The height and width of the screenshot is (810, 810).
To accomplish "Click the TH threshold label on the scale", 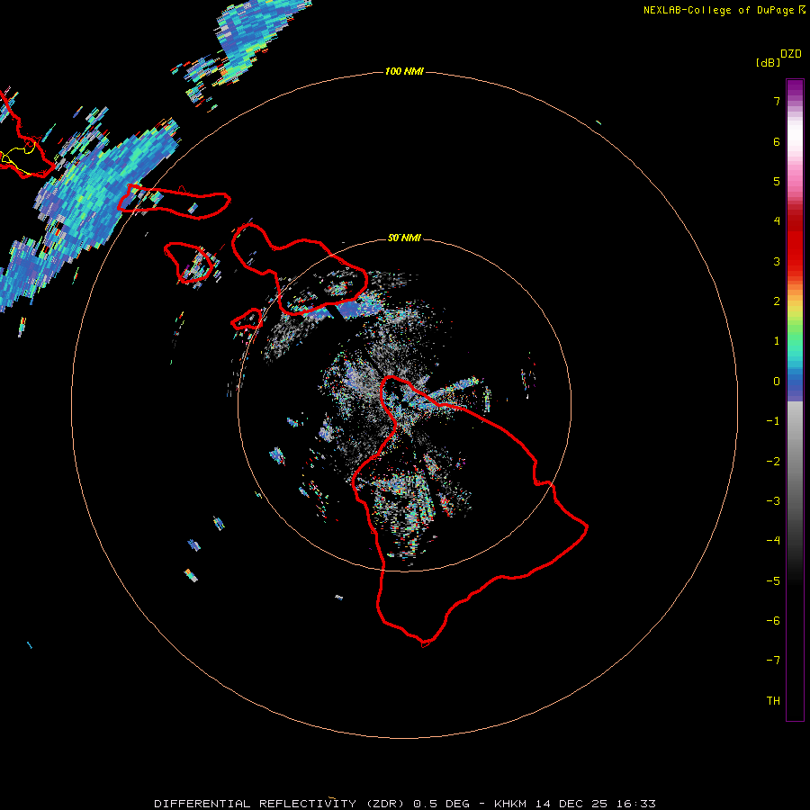I will click(x=773, y=701).
